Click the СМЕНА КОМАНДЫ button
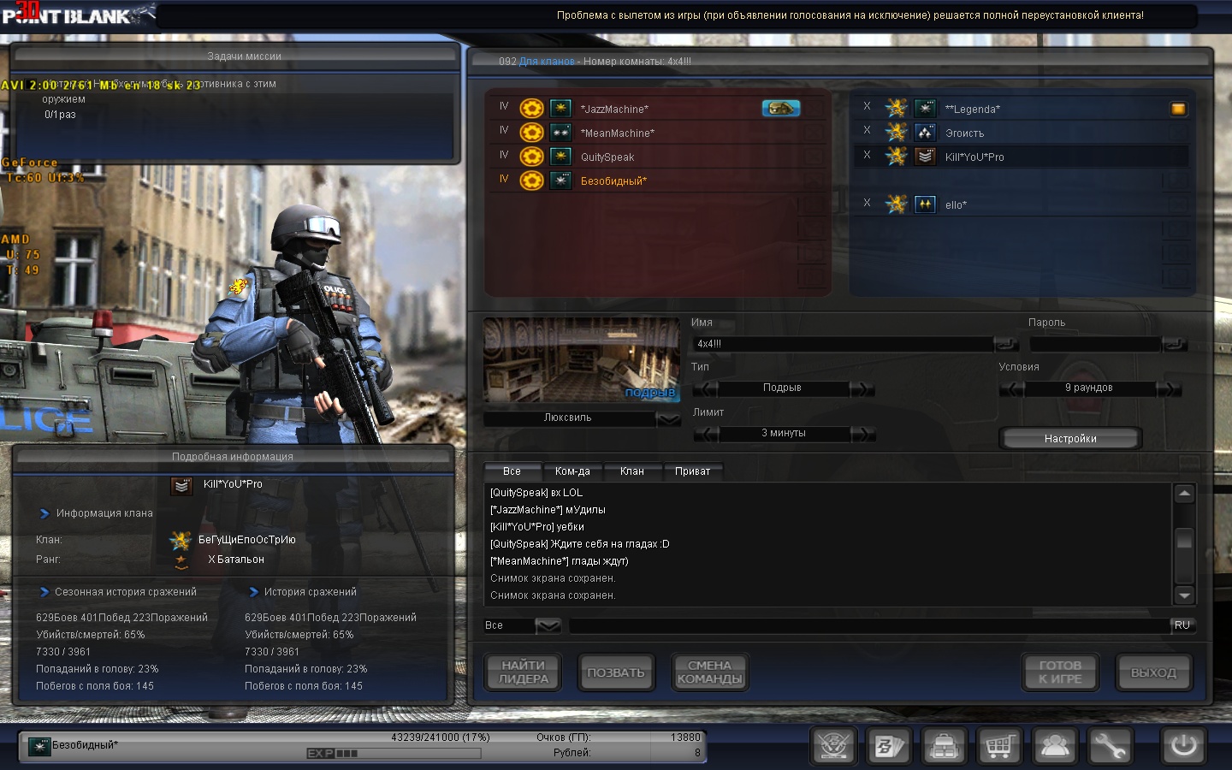Image resolution: width=1232 pixels, height=770 pixels. pos(709,672)
